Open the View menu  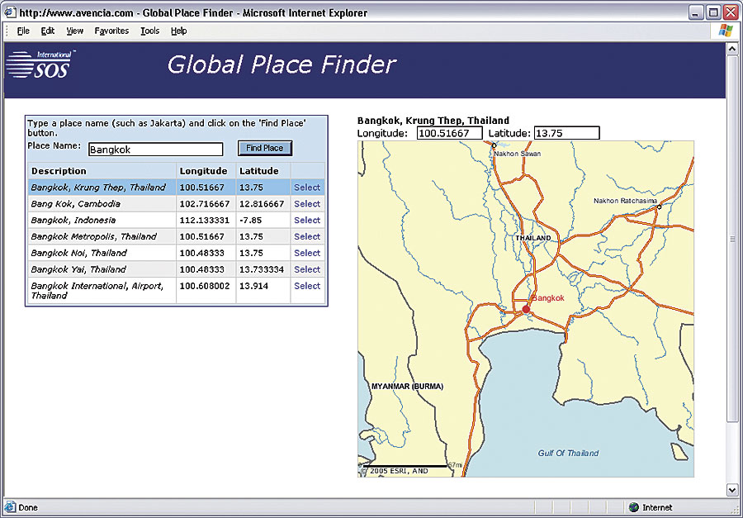74,31
